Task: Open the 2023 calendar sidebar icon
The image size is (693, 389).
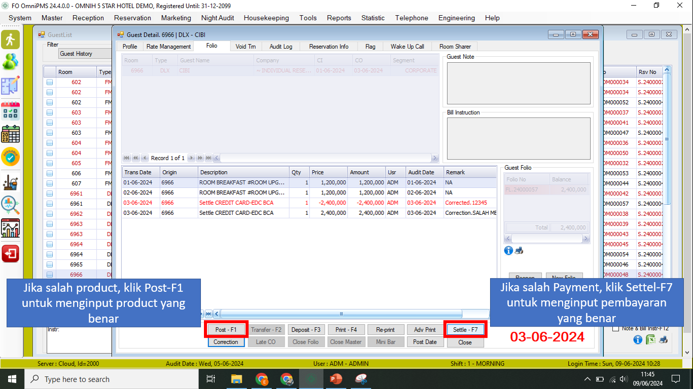Action: 10,134
